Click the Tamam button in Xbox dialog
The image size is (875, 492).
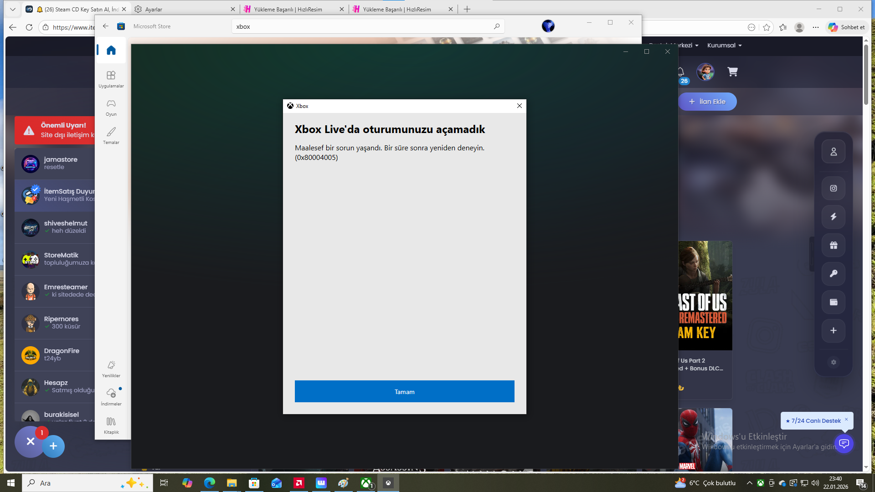[405, 391]
